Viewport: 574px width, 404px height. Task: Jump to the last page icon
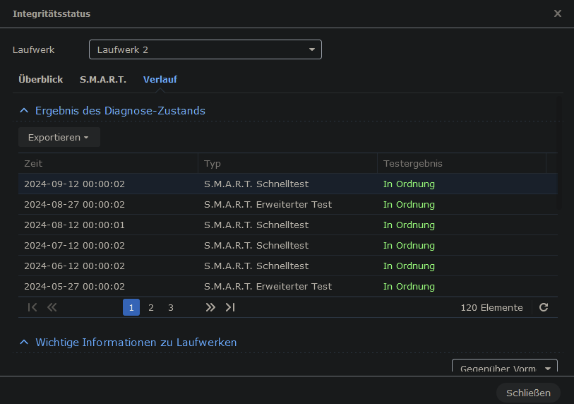pyautogui.click(x=230, y=307)
